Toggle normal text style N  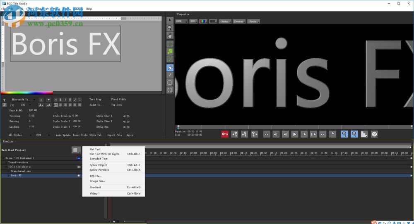point(55,100)
